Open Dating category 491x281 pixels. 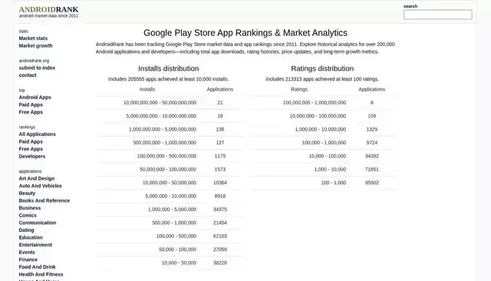26,230
